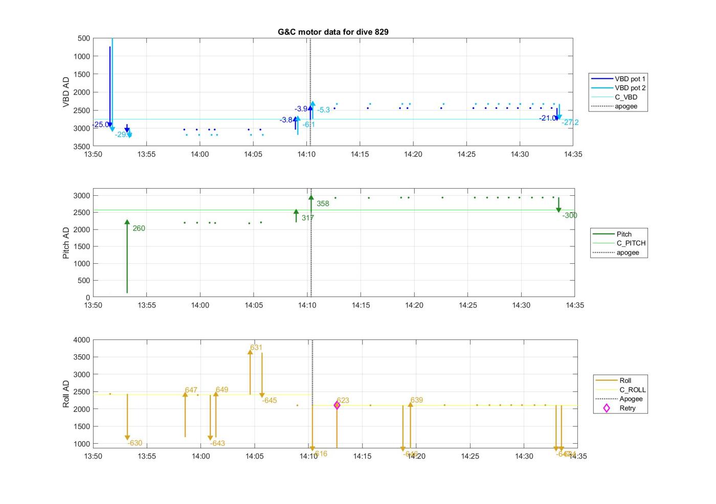
Task: Click the roll value label '647'
Action: [191, 390]
